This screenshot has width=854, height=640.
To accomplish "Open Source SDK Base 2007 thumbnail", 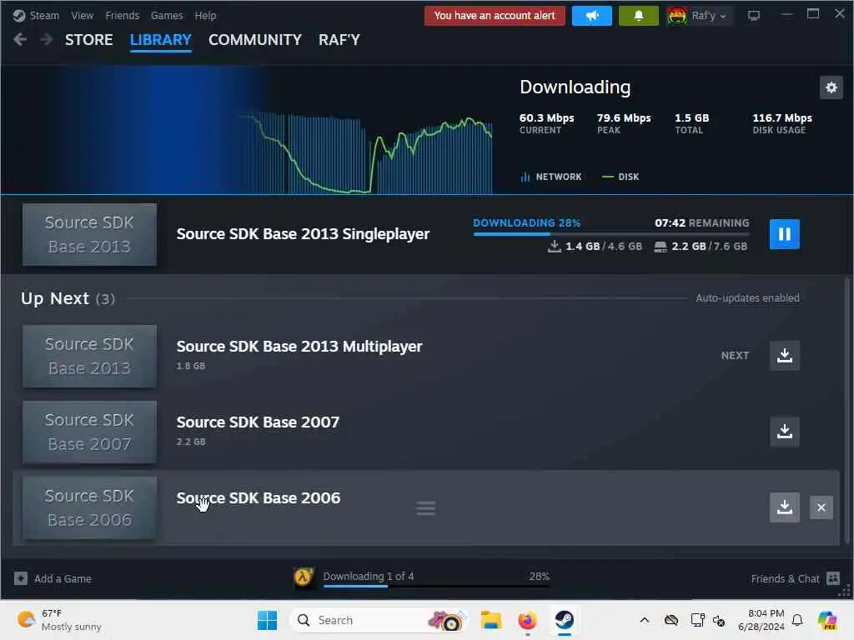I will click(x=89, y=432).
